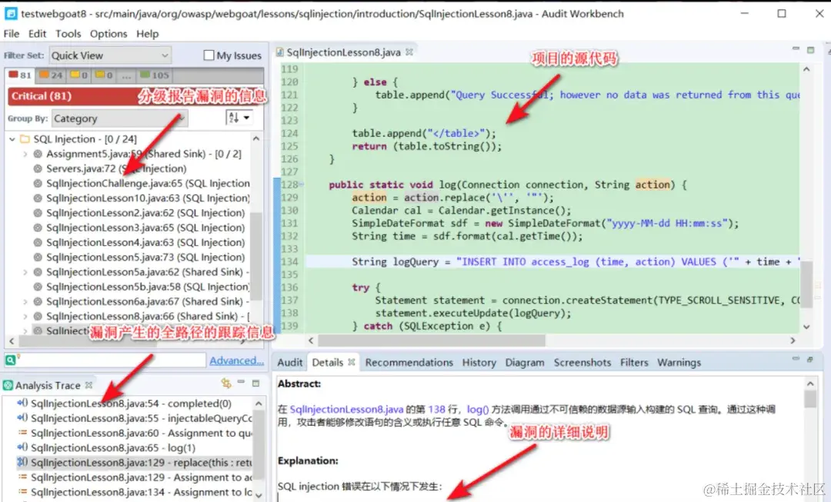The width and height of the screenshot is (831, 502).
Task: Click the Analysis Trace sync toolbar icon
Action: coord(226,383)
